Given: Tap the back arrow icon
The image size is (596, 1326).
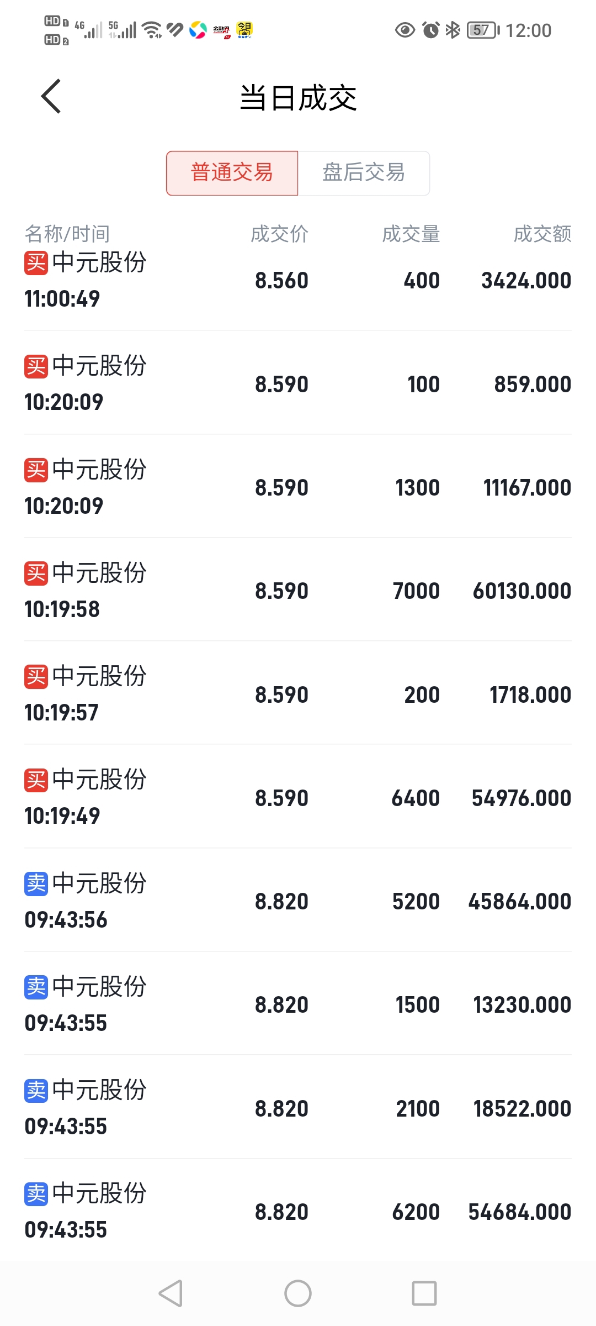Looking at the screenshot, I should pyautogui.click(x=51, y=97).
